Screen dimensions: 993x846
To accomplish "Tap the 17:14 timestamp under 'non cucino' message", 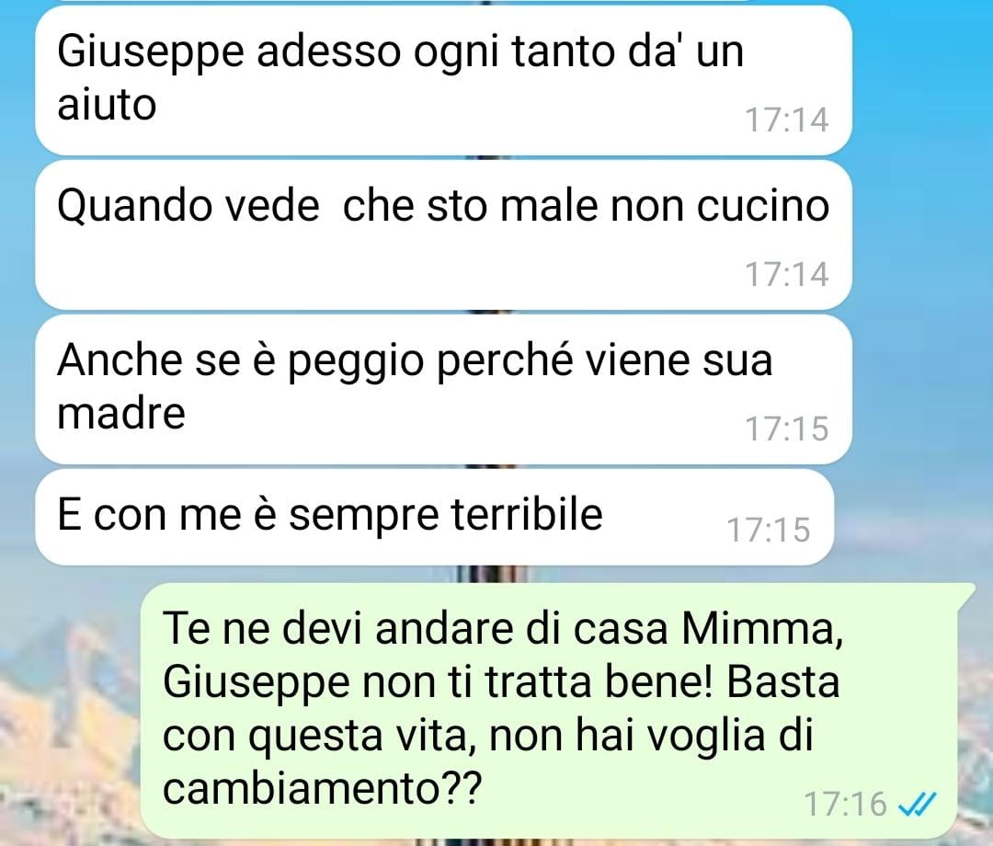I will coord(786,274).
